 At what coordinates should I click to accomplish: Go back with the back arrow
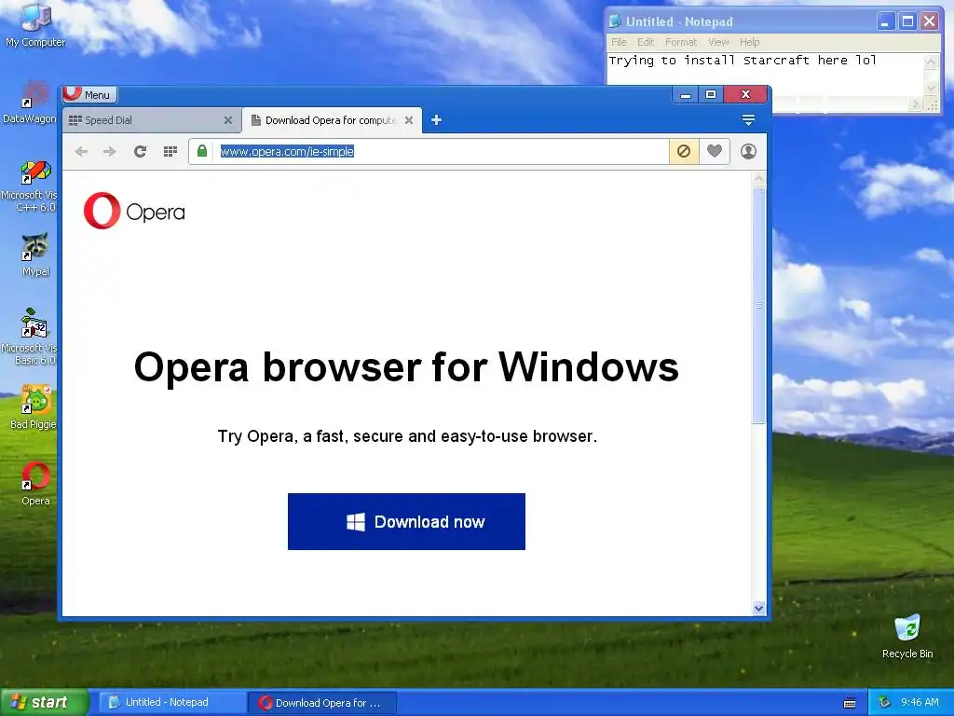[x=81, y=152]
